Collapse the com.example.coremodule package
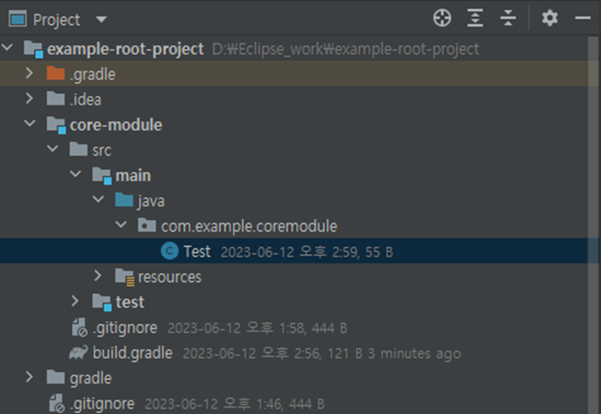This screenshot has width=601, height=414. click(121, 226)
